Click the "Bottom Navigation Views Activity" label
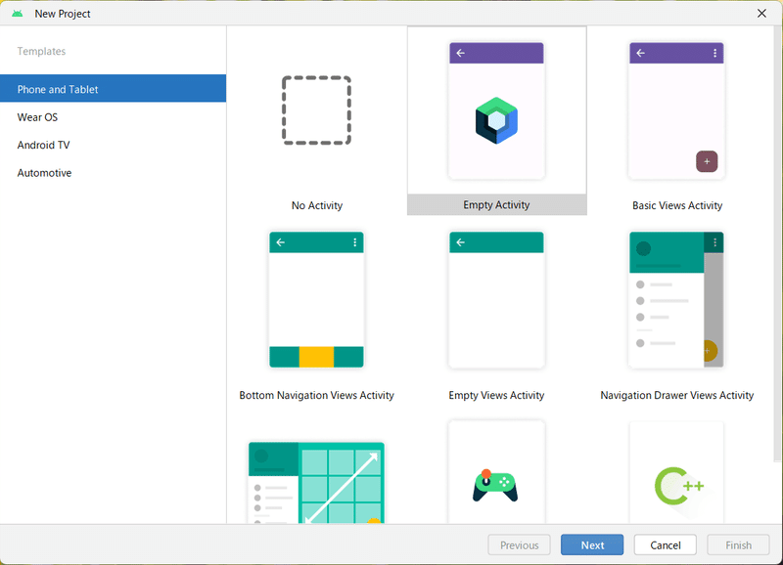The height and width of the screenshot is (565, 783). [316, 395]
